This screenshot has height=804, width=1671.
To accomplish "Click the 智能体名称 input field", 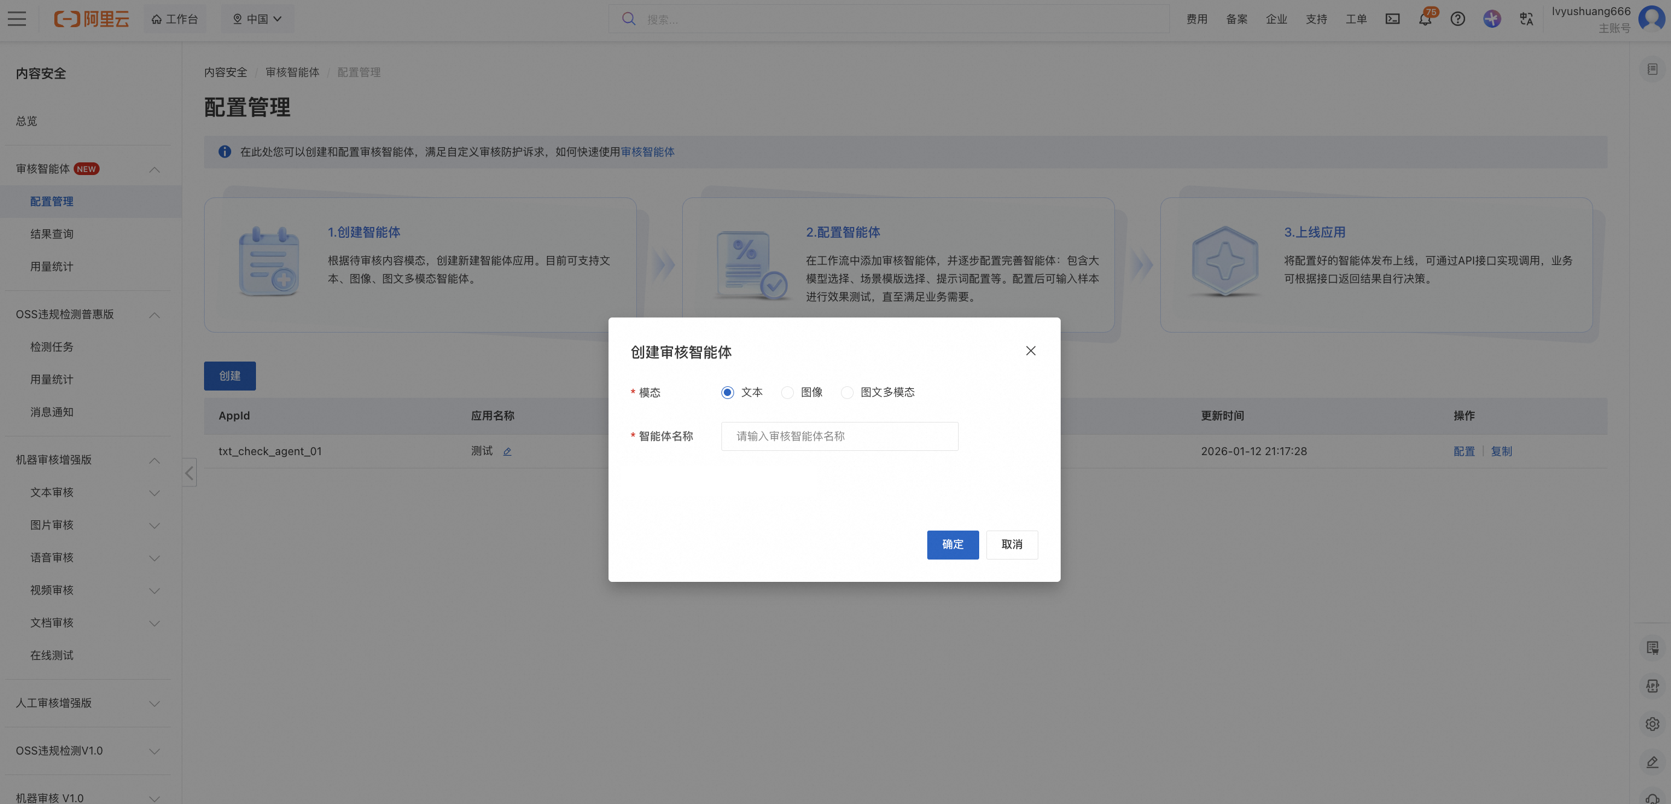I will 839,436.
